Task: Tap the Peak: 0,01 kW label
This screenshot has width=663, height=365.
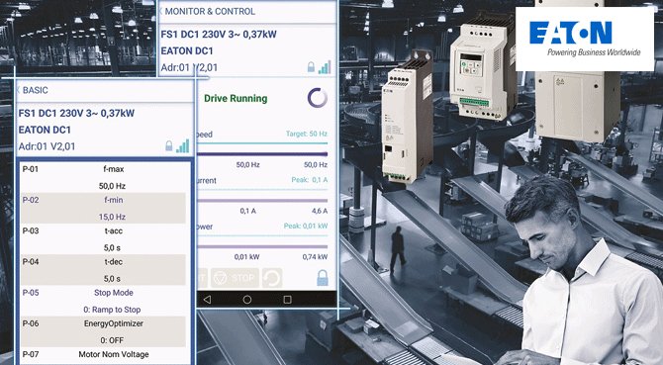Action: [306, 226]
